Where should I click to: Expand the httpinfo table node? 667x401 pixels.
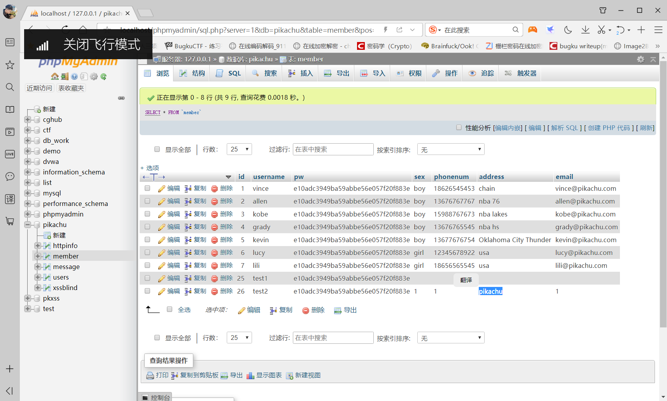tap(37, 246)
